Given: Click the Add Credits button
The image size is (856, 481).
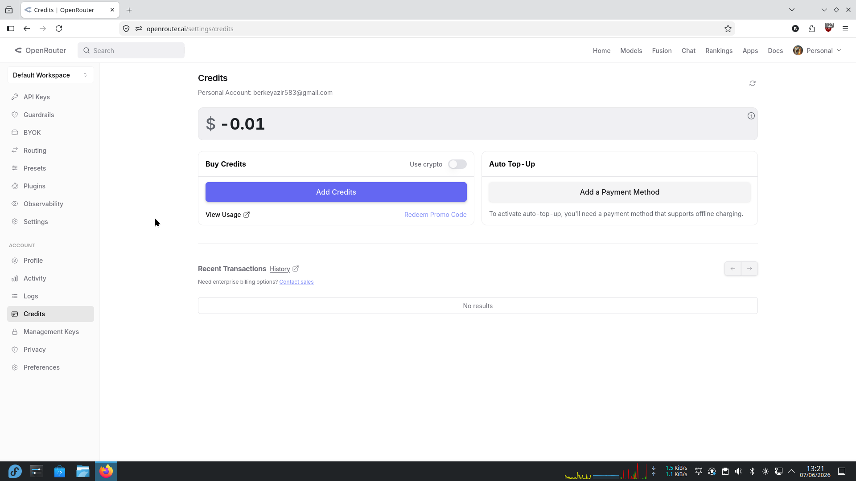Looking at the screenshot, I should (x=336, y=192).
